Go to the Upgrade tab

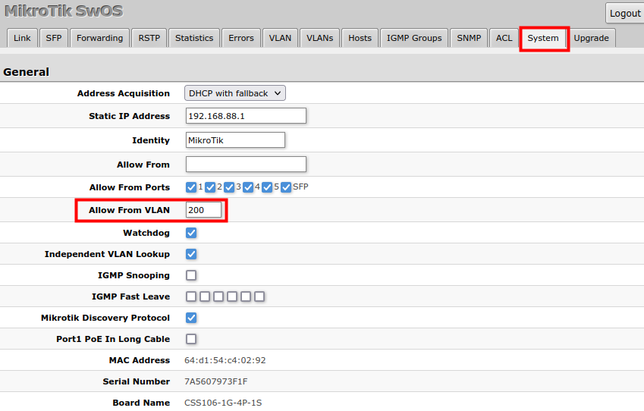591,38
